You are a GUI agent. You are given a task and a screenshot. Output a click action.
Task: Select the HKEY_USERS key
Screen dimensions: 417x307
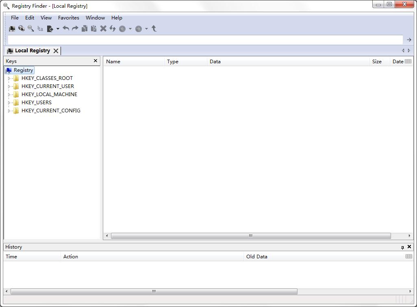(37, 102)
